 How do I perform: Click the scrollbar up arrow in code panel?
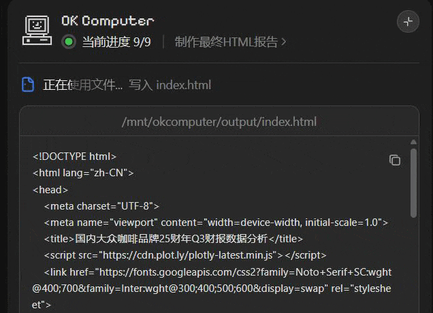[x=413, y=142]
